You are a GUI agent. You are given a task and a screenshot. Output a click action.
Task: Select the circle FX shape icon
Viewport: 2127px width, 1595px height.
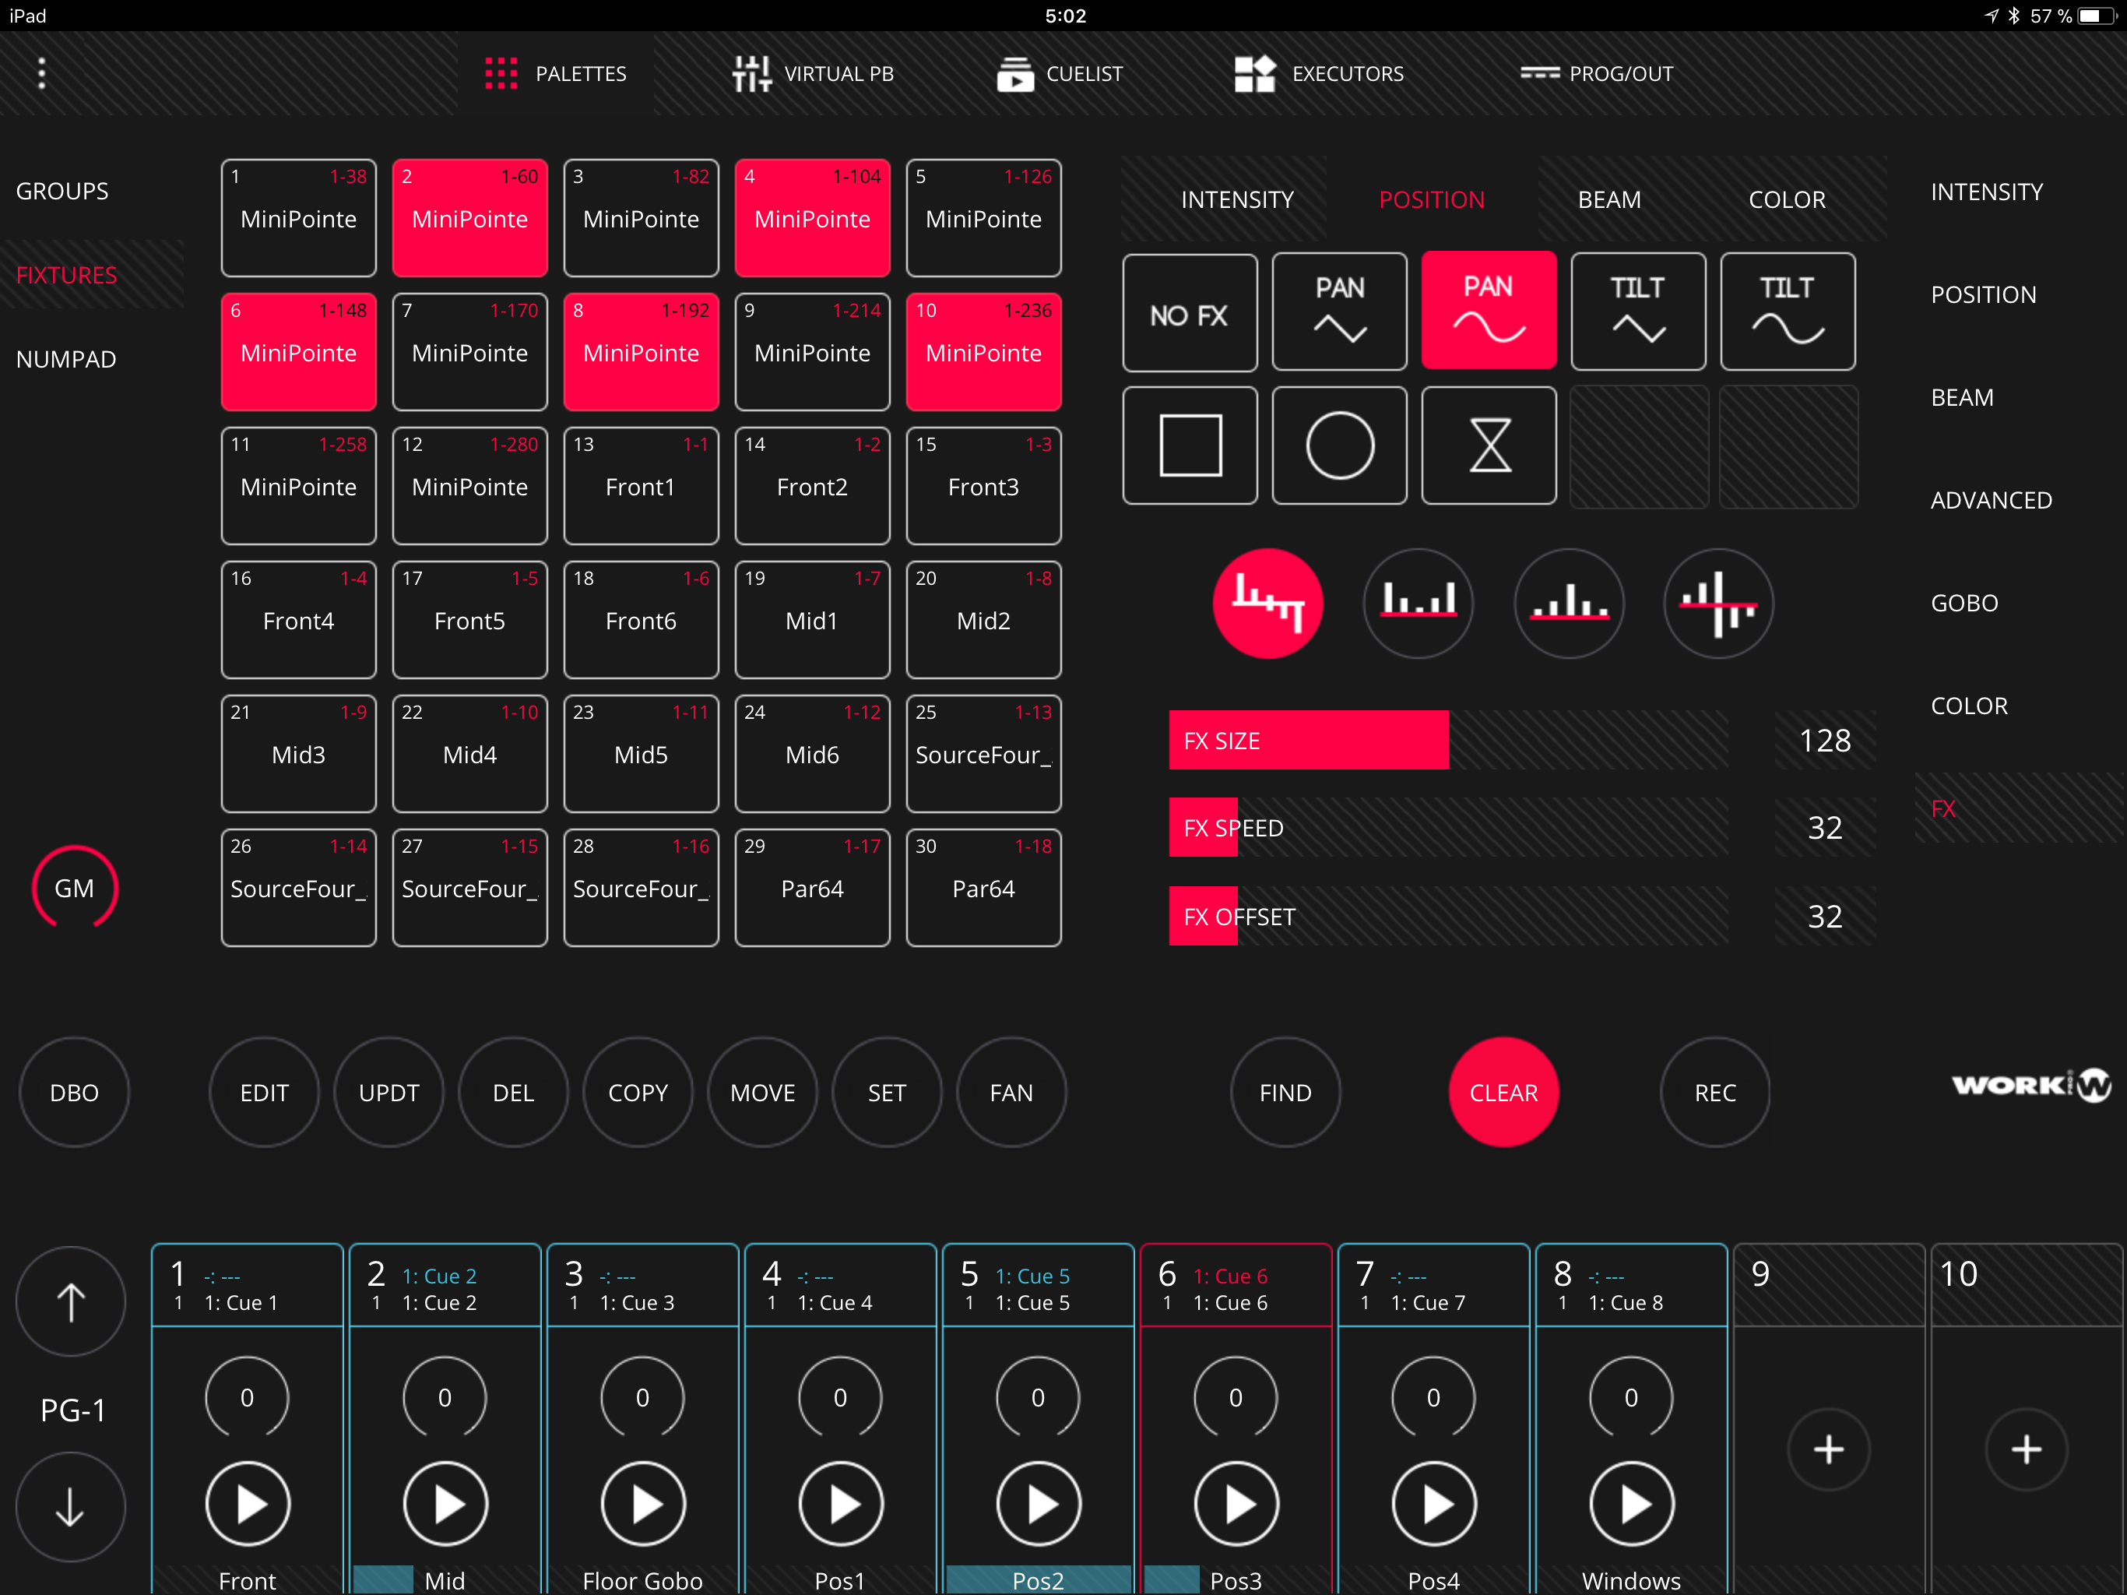click(1338, 445)
